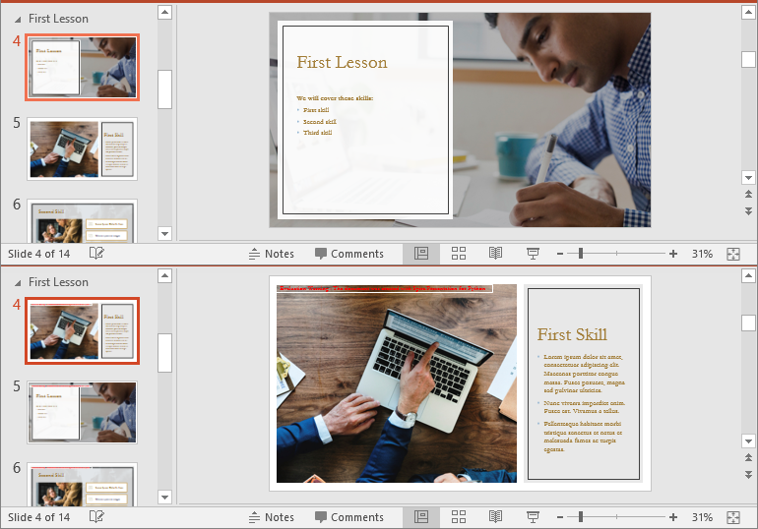Click the thumbnail pane scrollbar thumb in top window

[164, 89]
